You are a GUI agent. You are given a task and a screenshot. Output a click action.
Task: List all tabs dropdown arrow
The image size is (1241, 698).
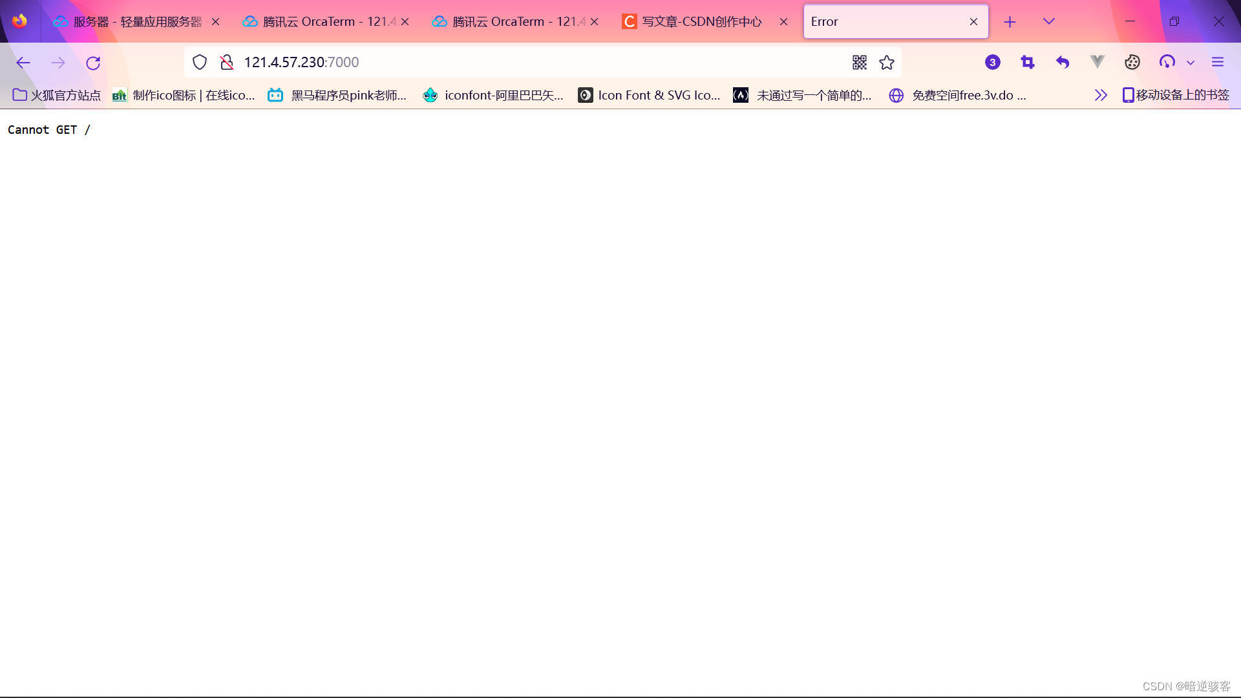pyautogui.click(x=1049, y=21)
